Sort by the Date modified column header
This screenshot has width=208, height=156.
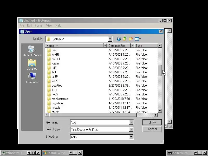pyautogui.click(x=119, y=46)
